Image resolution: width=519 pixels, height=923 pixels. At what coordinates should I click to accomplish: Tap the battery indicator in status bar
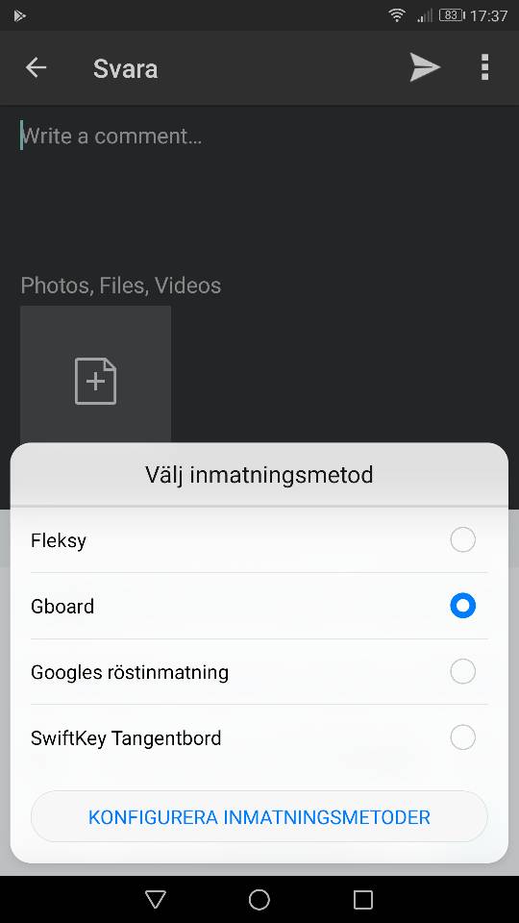pyautogui.click(x=452, y=15)
